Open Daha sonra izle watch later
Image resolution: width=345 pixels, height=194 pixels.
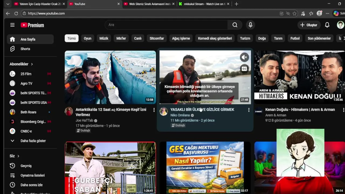pyautogui.click(x=30, y=185)
